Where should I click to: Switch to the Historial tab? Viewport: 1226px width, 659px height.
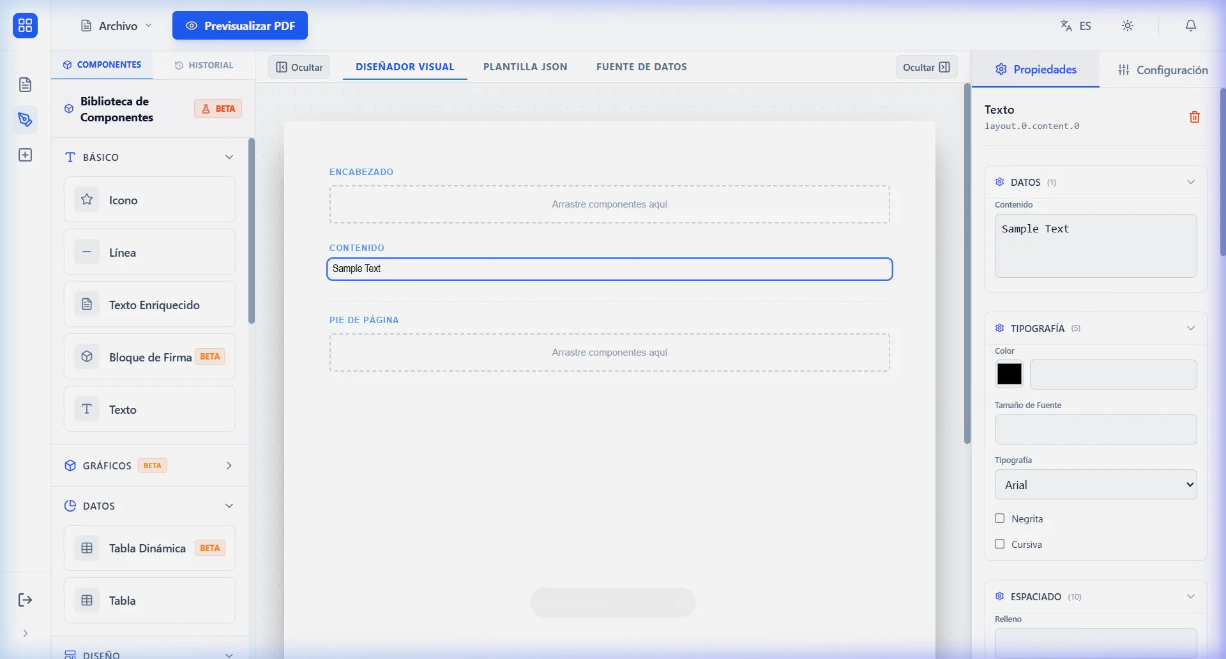(204, 65)
